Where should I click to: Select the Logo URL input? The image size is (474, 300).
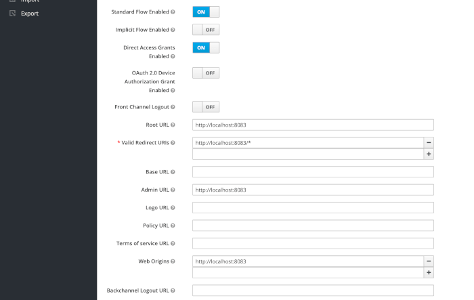313,208
